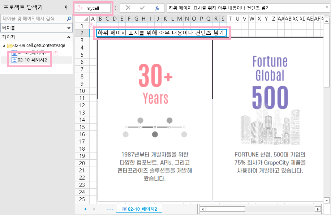This screenshot has height=215, width=331.
Task: Click the search magnifier icon
Action: click(x=69, y=18)
